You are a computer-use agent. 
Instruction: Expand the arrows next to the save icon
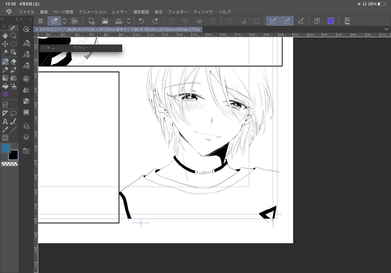coord(129,21)
